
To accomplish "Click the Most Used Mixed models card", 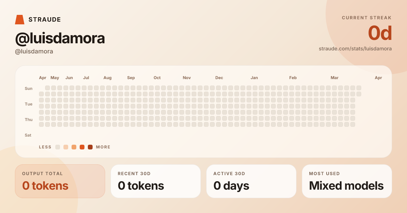I will (x=347, y=181).
